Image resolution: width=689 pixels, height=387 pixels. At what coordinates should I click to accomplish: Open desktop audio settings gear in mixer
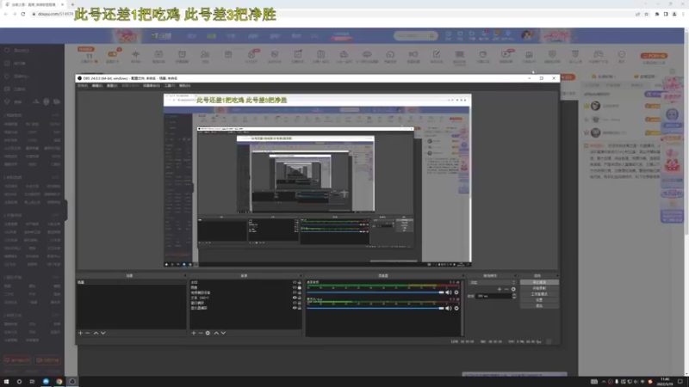tap(456, 292)
